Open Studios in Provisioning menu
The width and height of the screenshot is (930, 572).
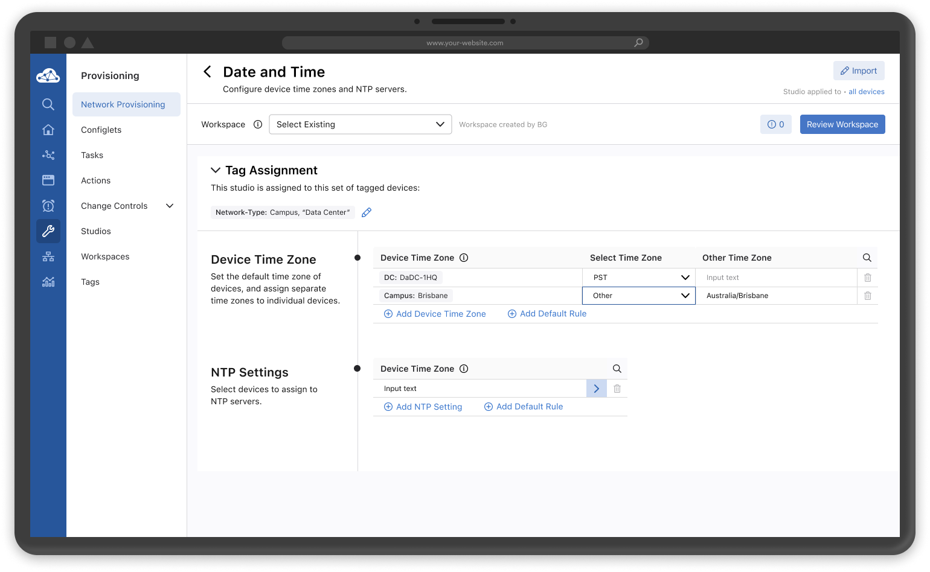coord(96,231)
